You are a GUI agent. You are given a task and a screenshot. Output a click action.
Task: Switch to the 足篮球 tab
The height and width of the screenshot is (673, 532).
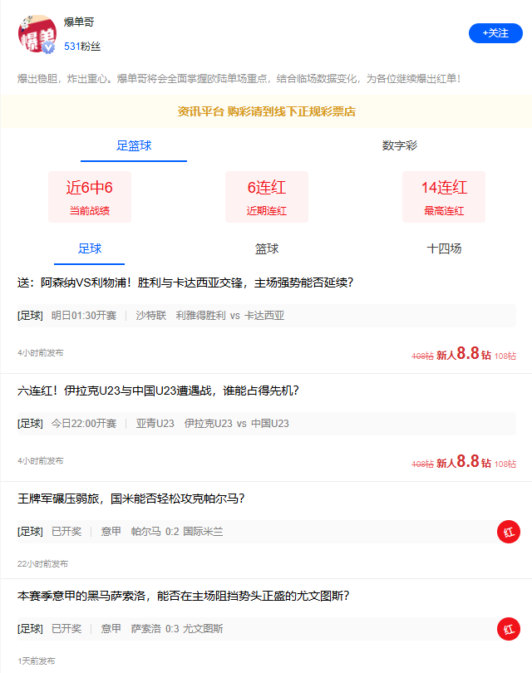[x=134, y=146]
